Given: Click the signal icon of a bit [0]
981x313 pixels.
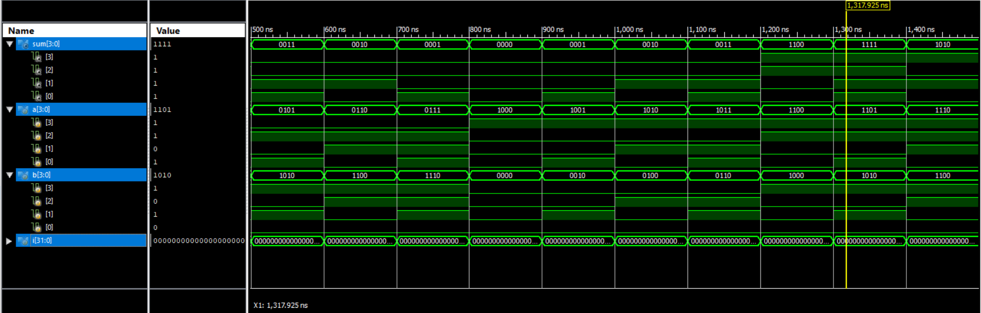Looking at the screenshot, I should click(x=36, y=162).
